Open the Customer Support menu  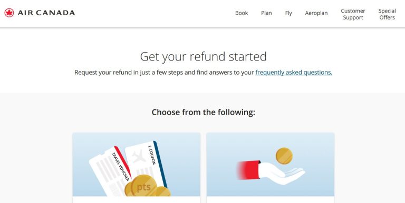coord(353,14)
